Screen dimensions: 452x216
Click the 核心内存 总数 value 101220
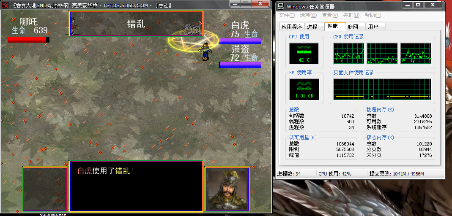(424, 144)
